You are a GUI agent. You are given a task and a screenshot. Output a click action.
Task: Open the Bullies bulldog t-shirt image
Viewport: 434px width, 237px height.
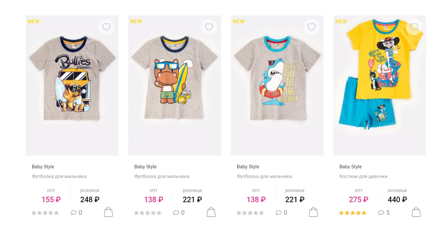click(72, 85)
